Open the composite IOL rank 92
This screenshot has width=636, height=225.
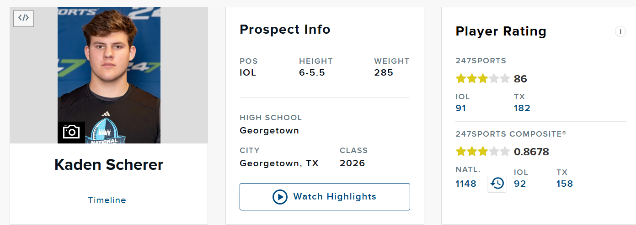(x=520, y=184)
